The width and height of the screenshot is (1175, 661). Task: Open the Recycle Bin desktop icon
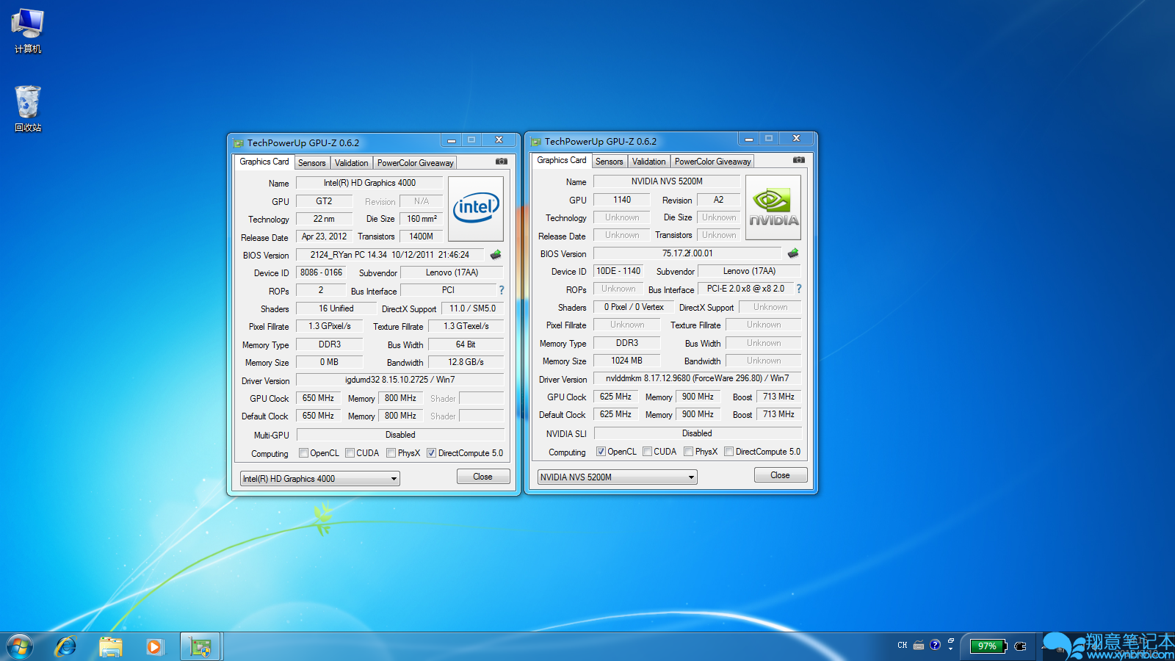(x=28, y=109)
